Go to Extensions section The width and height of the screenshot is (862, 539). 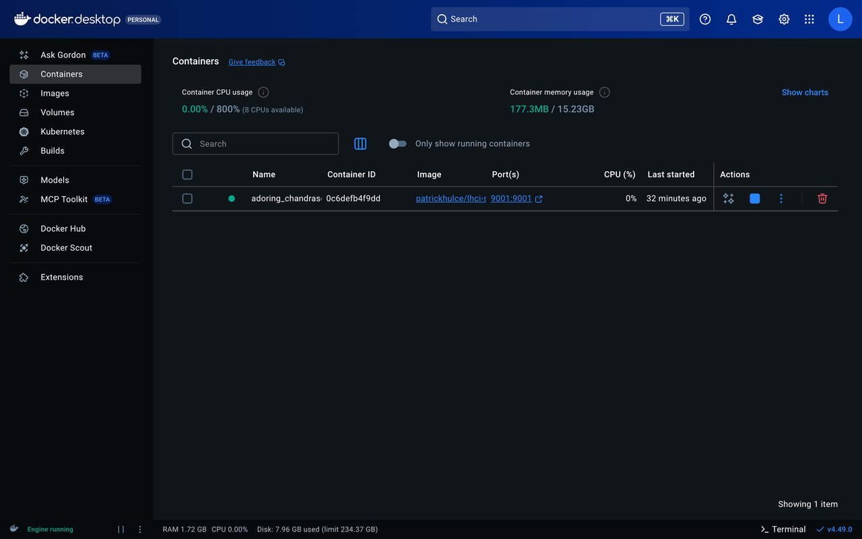[75, 277]
